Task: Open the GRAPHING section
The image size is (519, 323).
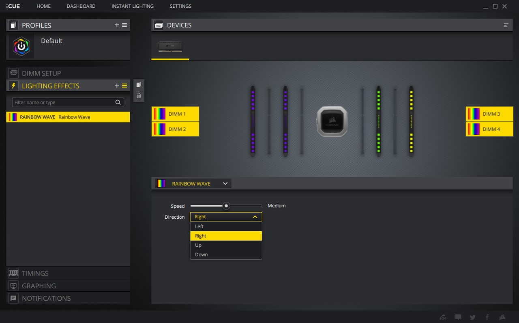Action: 68,286
